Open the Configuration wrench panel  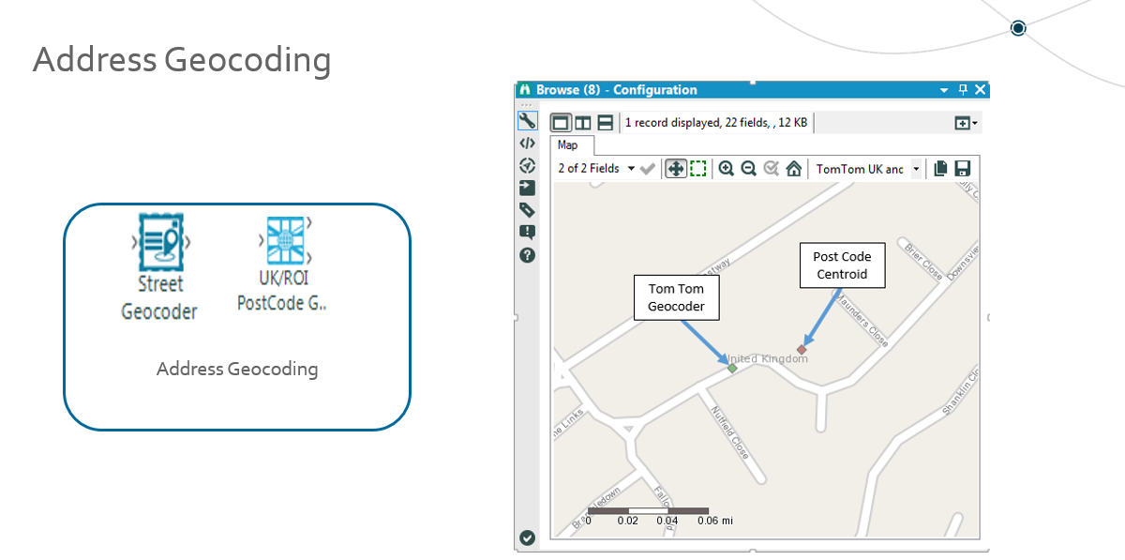tap(527, 121)
